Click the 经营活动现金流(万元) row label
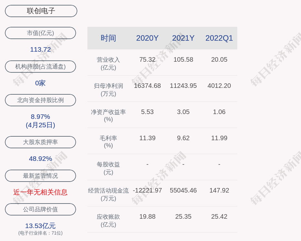The height and width of the screenshot is (241, 301). tap(108, 194)
